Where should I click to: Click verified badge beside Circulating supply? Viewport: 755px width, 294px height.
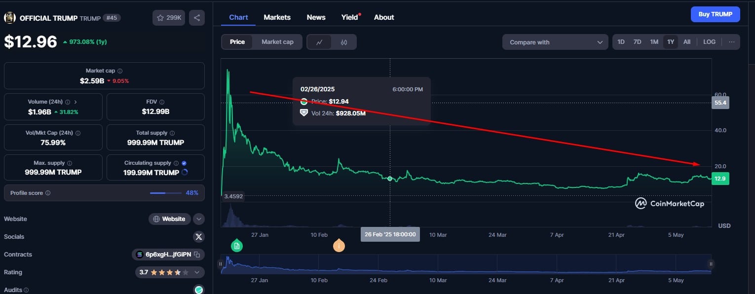click(184, 163)
